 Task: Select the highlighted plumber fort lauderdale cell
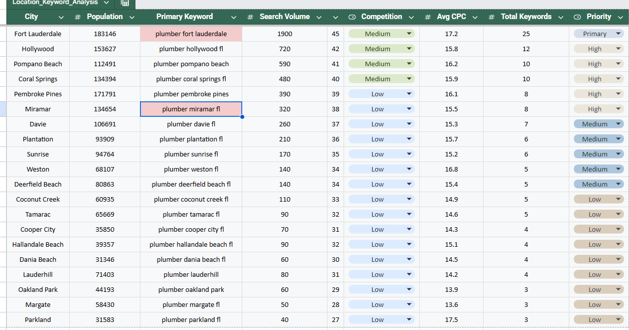(x=191, y=34)
